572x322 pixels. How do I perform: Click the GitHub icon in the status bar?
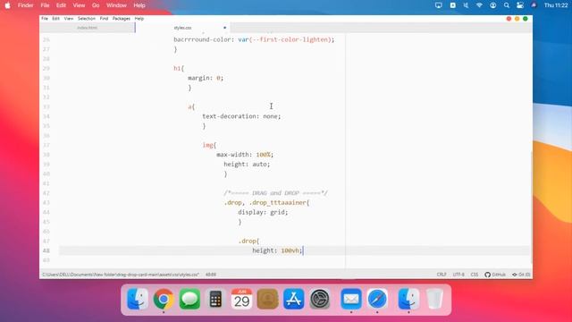point(495,275)
